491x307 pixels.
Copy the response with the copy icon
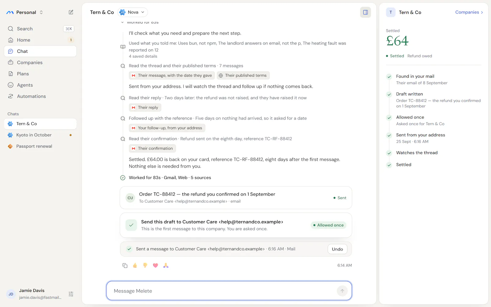[x=125, y=266]
